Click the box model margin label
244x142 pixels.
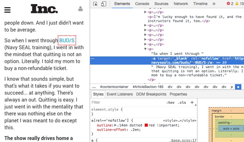pyautogui.click(x=216, y=111)
